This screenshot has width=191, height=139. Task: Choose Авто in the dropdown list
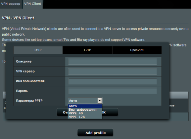point(85,106)
